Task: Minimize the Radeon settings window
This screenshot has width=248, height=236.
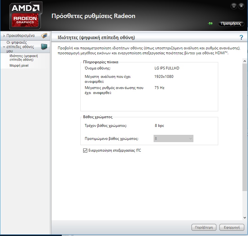Action: (234, 6)
